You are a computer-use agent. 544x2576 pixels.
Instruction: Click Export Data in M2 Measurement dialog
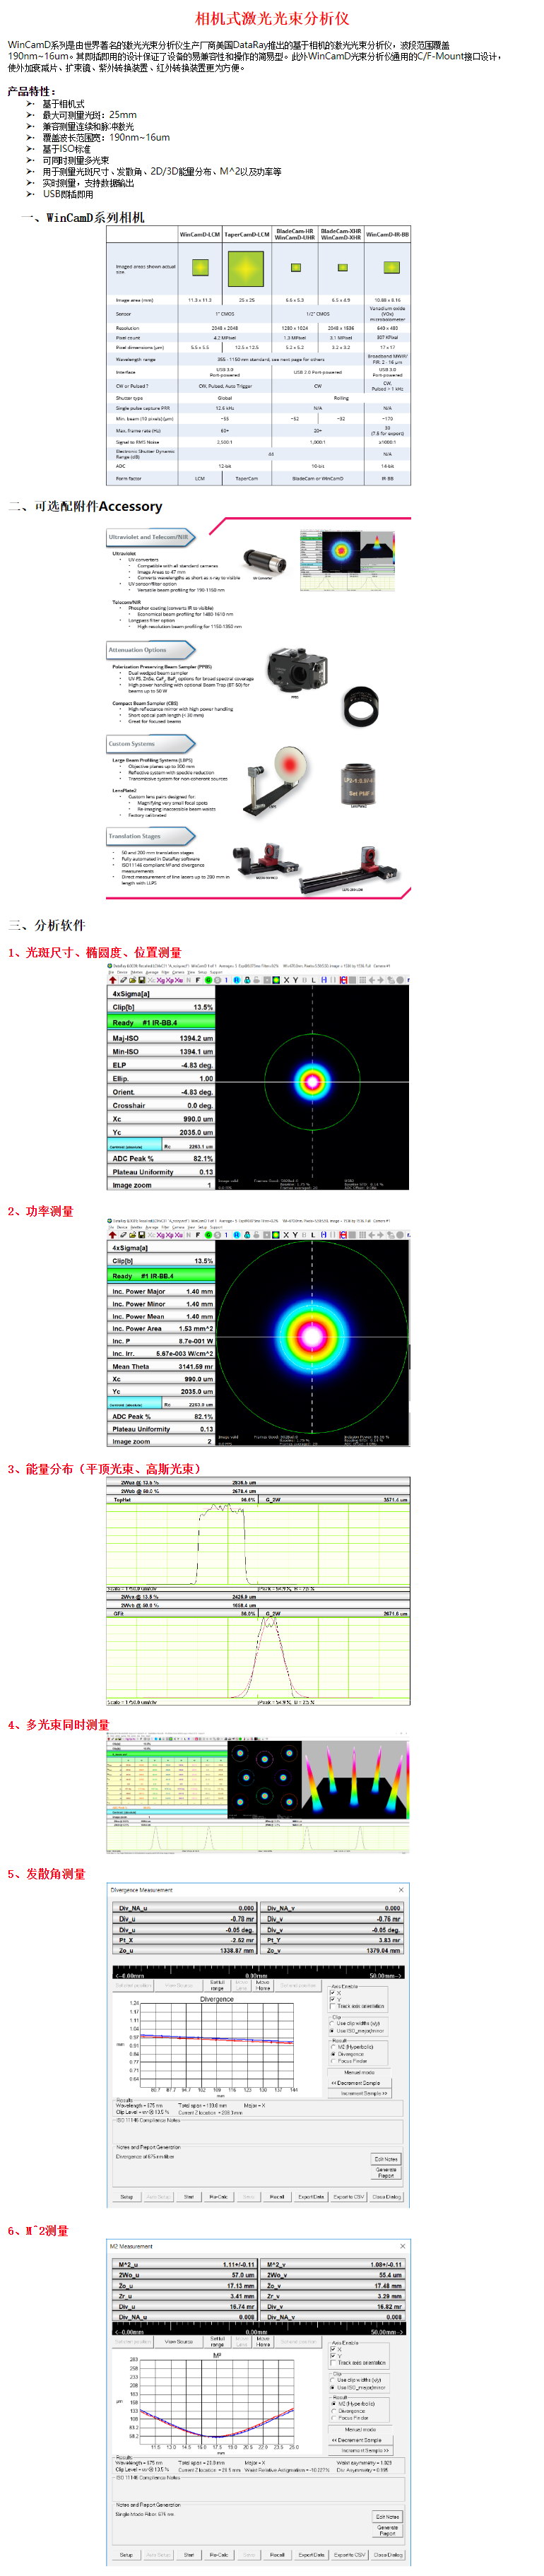pos(311,2554)
